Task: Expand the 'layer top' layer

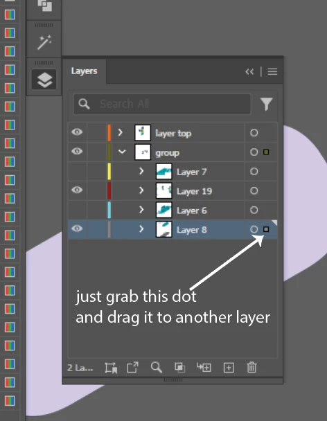Action: click(121, 132)
